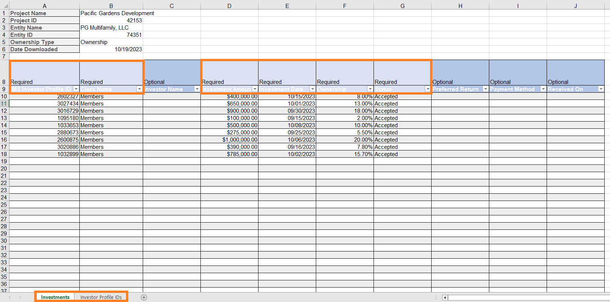Click the sheet tab scroll-right arrow
Image resolution: width=610 pixels, height=302 pixels.
coord(20,297)
